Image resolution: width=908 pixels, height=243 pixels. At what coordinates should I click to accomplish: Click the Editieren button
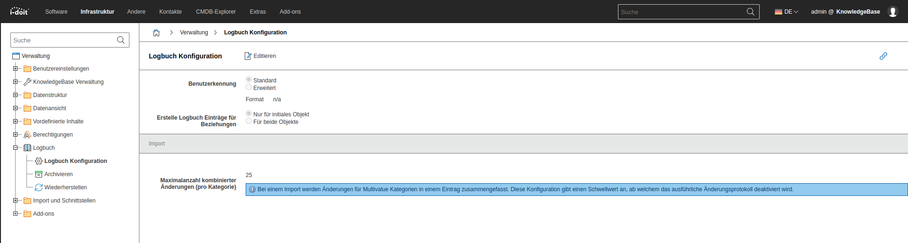coord(260,56)
